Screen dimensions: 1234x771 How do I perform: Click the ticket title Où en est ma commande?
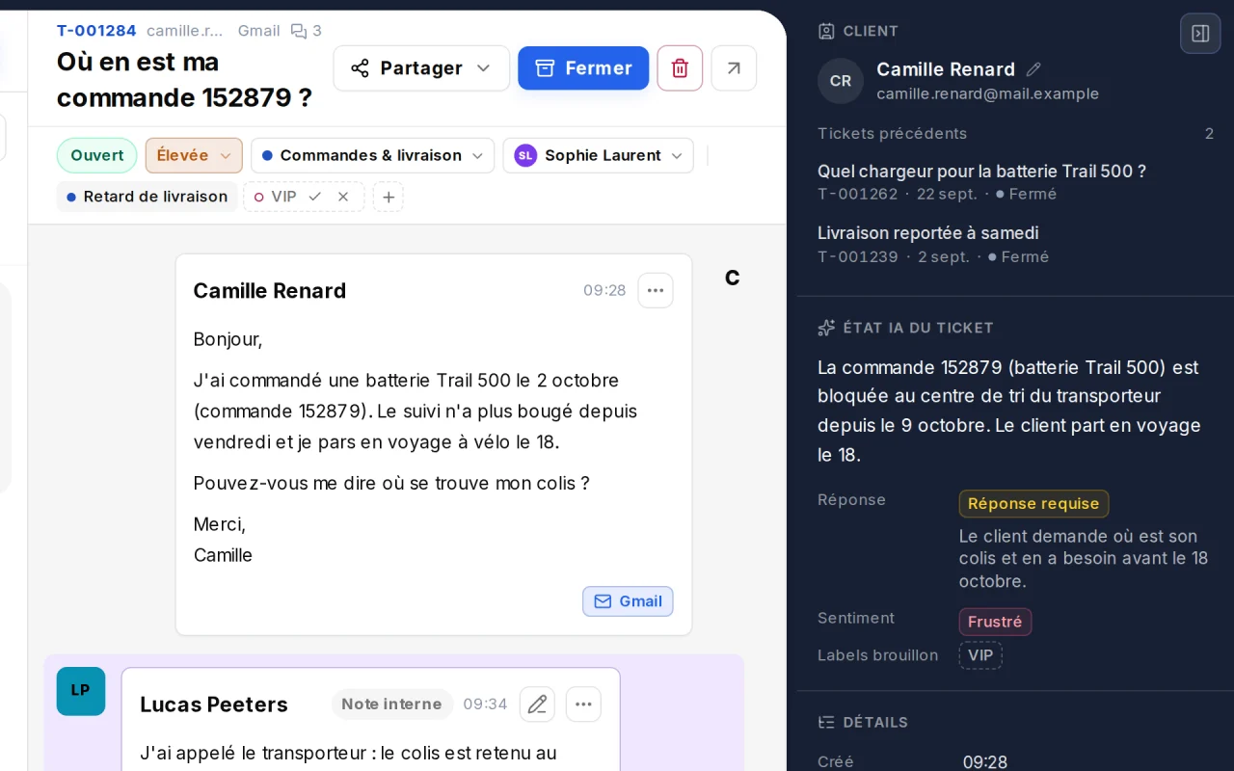[184, 80]
